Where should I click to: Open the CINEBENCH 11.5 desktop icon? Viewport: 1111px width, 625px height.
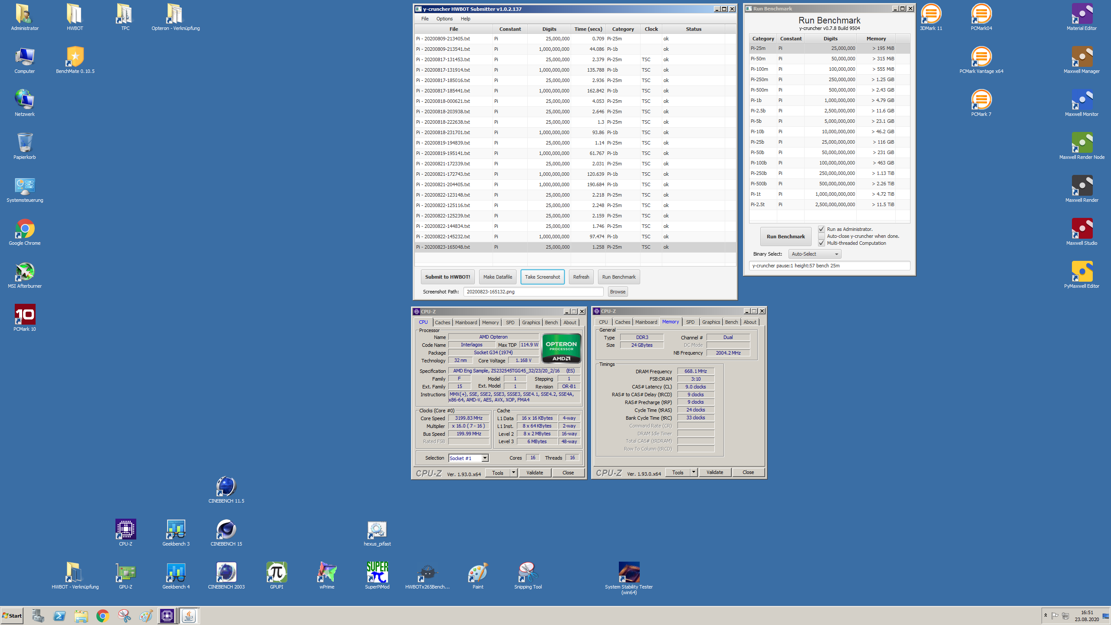point(226,490)
